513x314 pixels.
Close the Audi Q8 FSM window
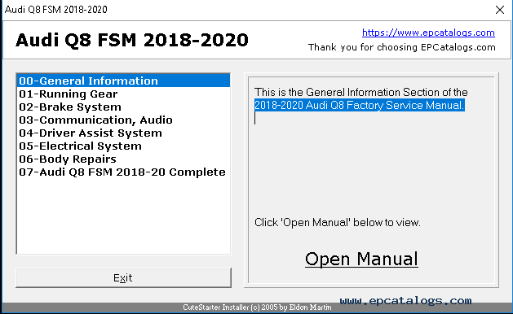click(x=500, y=10)
